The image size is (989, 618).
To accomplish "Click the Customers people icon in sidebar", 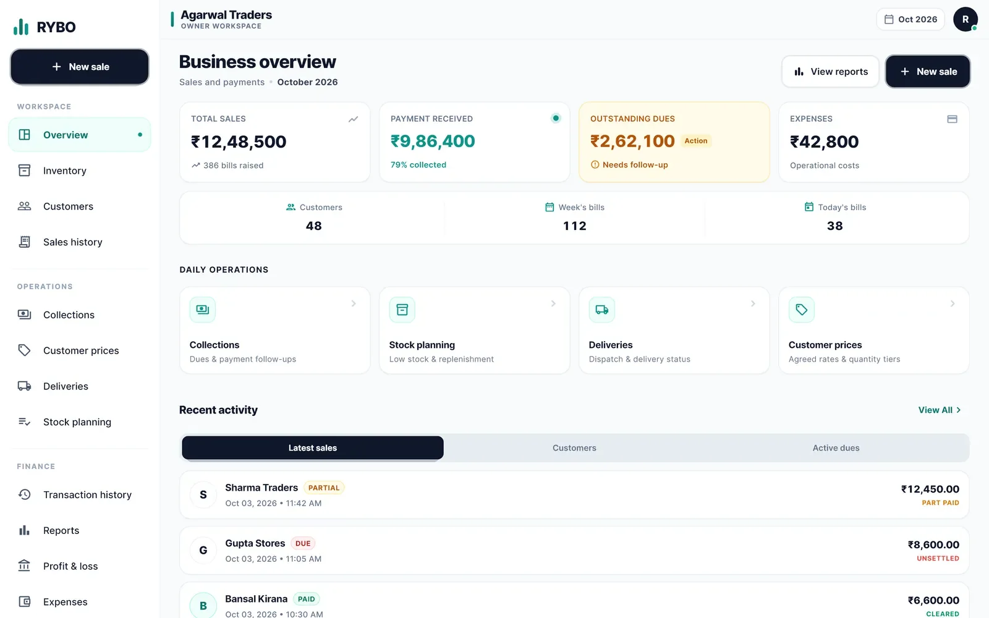I will click(25, 206).
